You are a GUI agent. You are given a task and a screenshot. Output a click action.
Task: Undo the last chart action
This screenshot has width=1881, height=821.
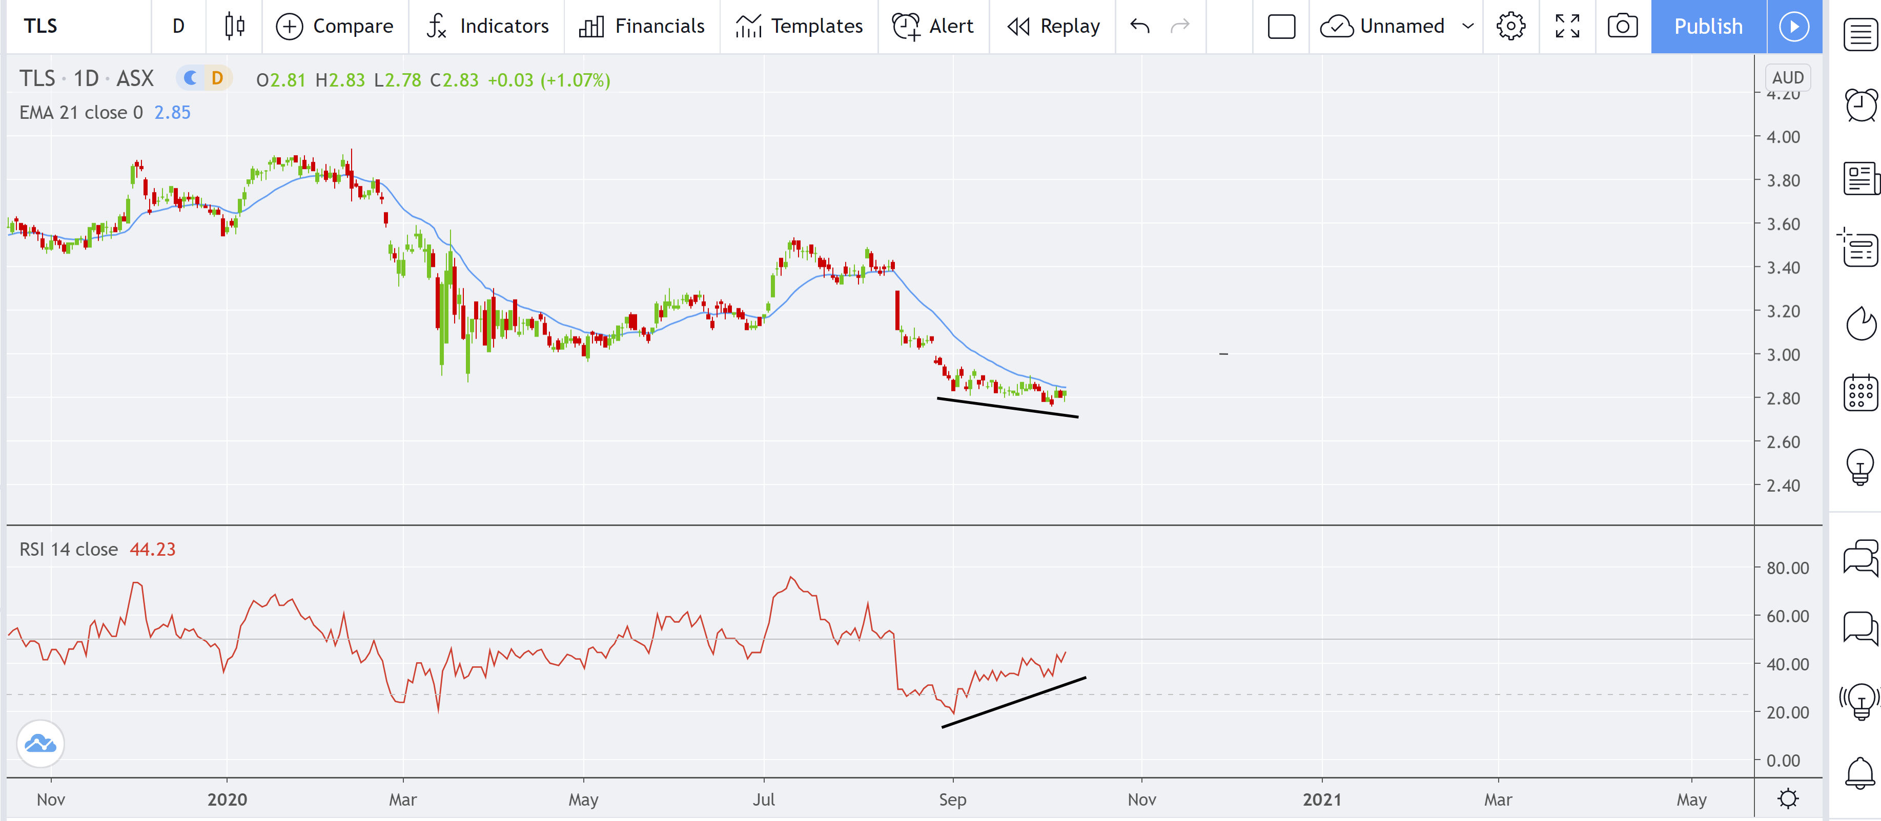coord(1140,26)
